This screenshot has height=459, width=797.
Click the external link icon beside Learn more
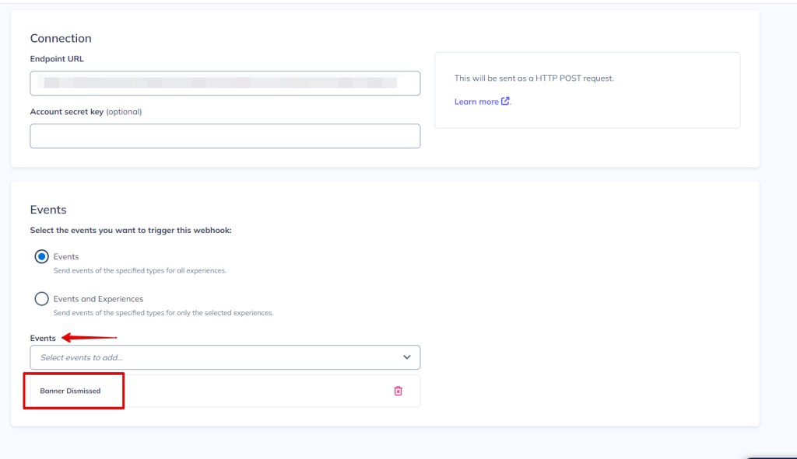(505, 102)
